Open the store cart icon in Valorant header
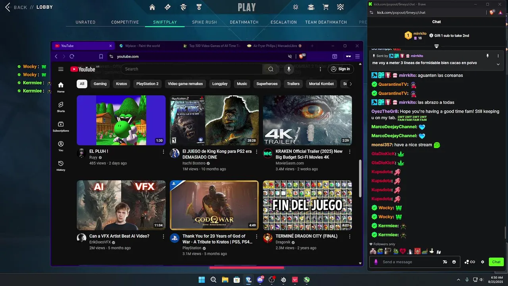Screen dimensions: 508x286 click(x=325, y=7)
